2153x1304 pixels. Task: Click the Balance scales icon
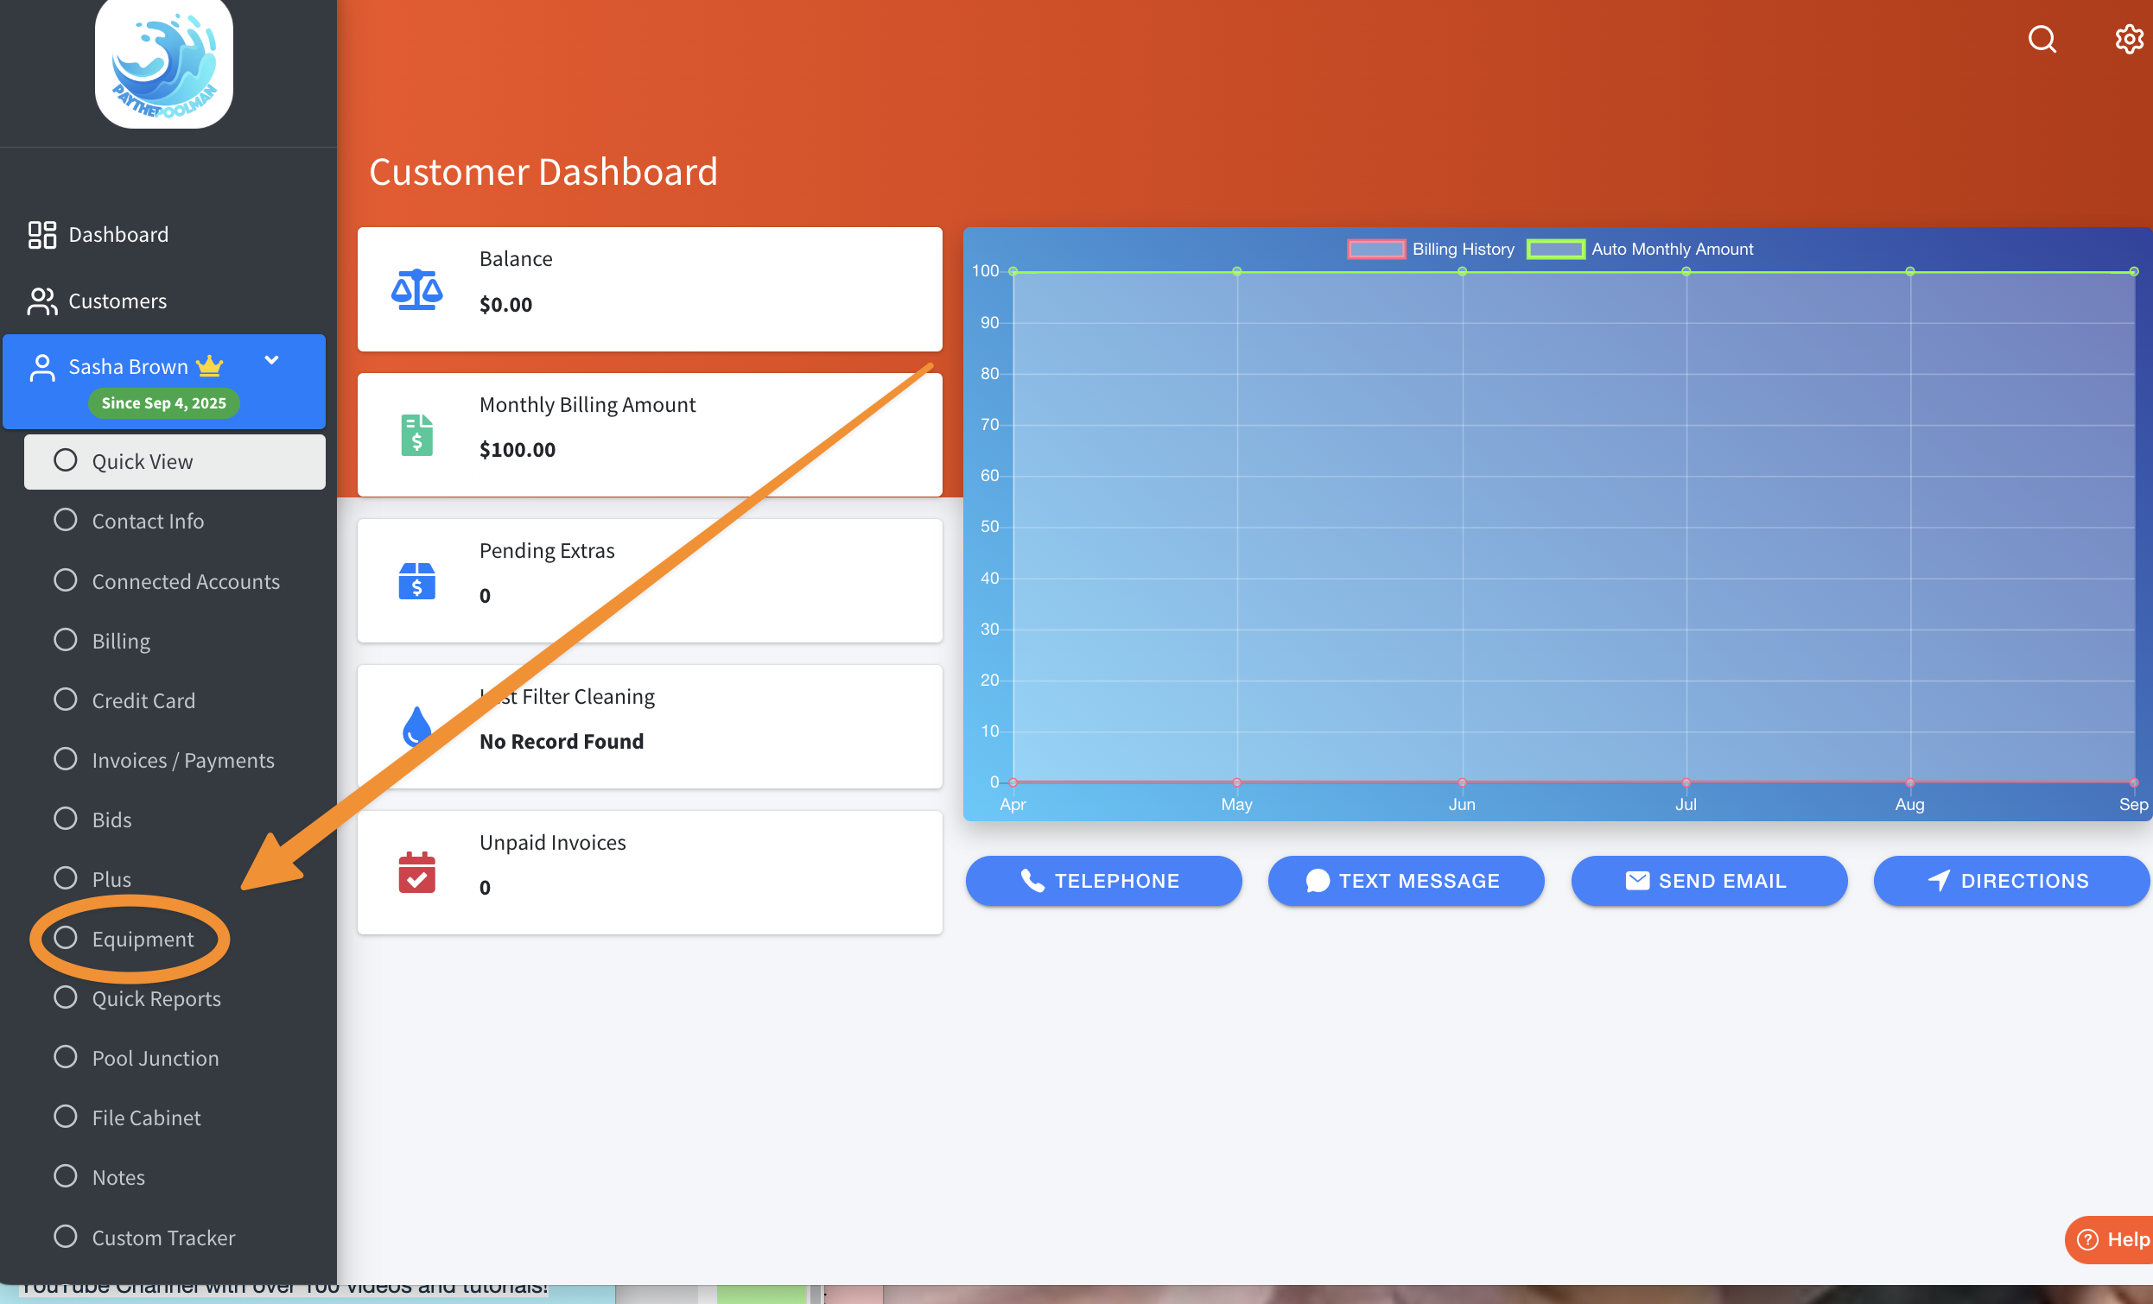[416, 289]
